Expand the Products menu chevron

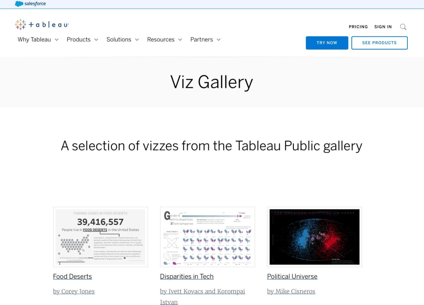[x=96, y=40]
